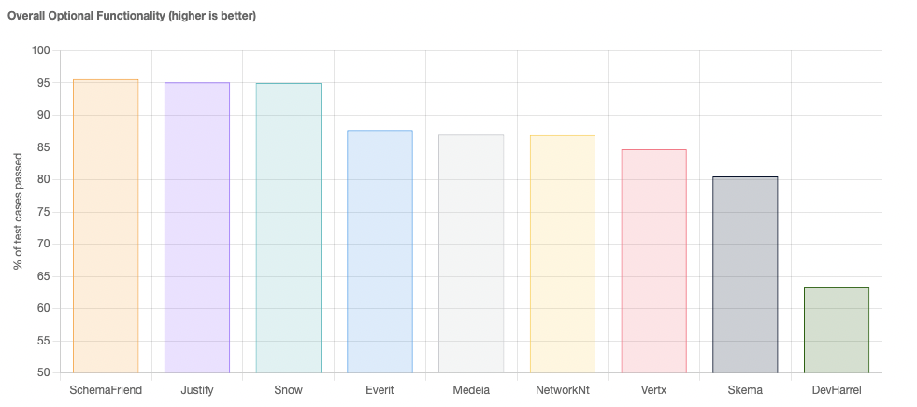Click the teal Snow bar
This screenshot has height=407, width=917.
click(288, 228)
